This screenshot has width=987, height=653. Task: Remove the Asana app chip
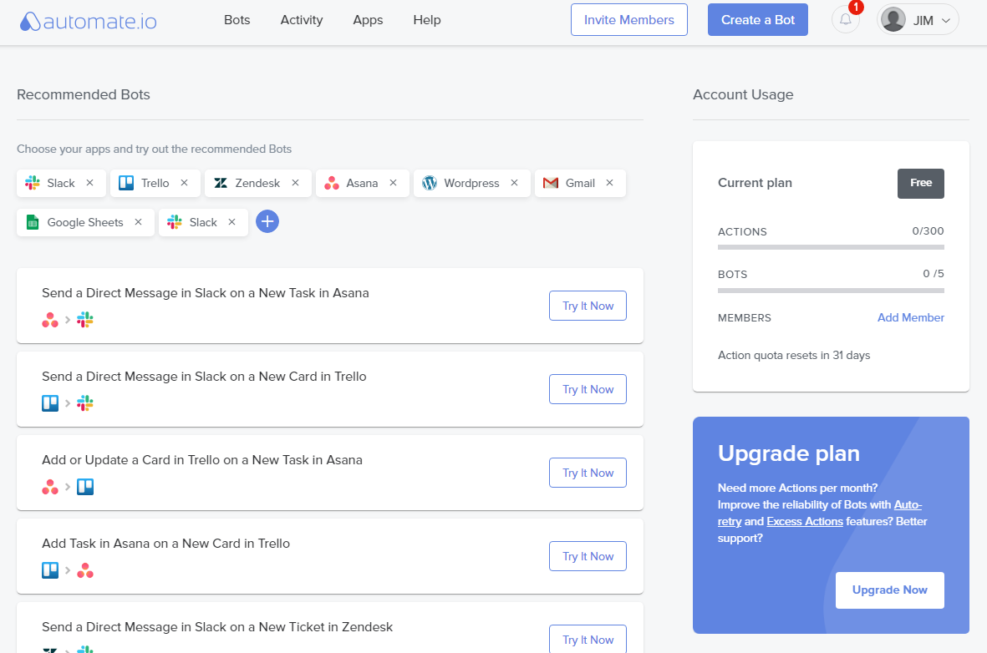pos(394,183)
